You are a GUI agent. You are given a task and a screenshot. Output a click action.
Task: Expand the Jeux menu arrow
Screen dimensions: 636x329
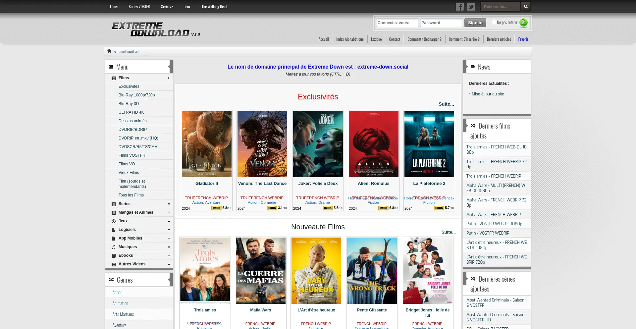(169, 221)
